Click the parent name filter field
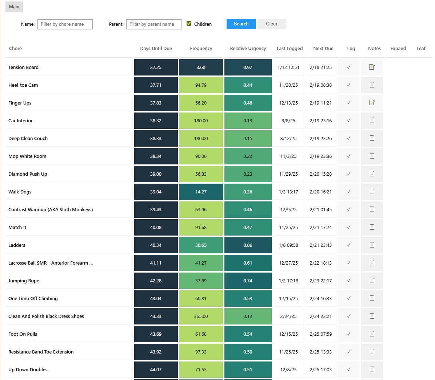Image resolution: width=435 pixels, height=380 pixels. 153,24
